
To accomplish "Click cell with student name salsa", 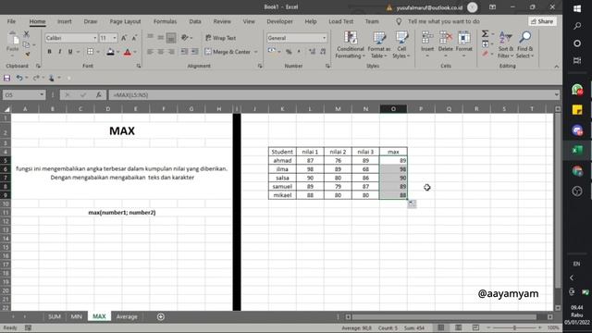I will click(x=282, y=178).
